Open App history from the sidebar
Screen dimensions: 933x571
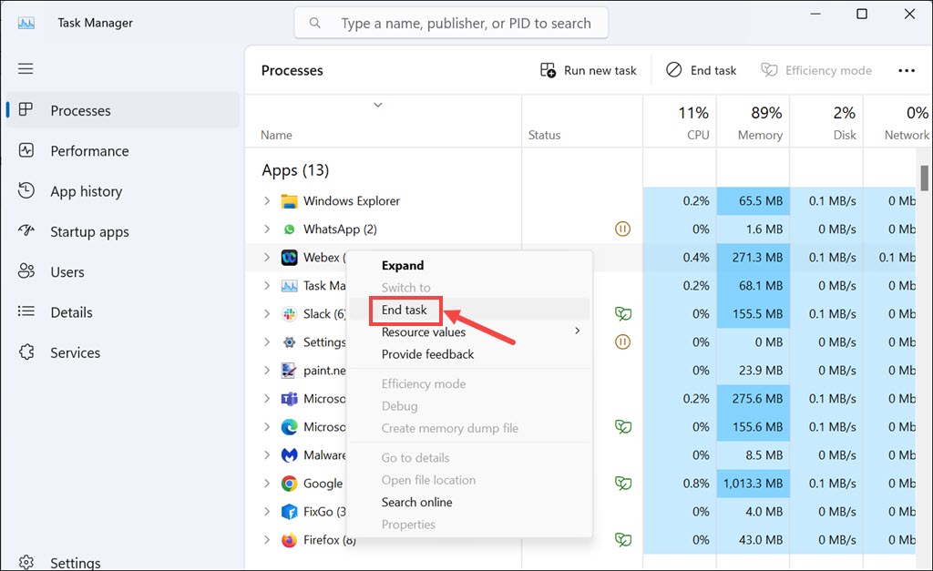point(86,191)
